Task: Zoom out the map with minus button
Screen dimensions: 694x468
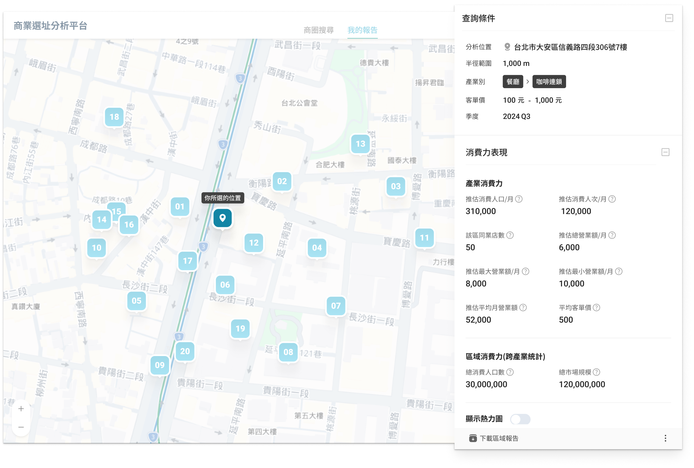Action: point(21,427)
